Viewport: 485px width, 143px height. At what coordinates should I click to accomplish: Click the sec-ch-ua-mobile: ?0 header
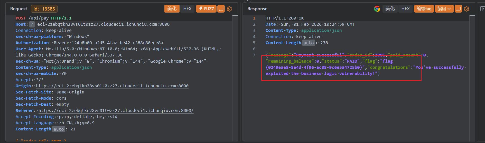(41, 73)
